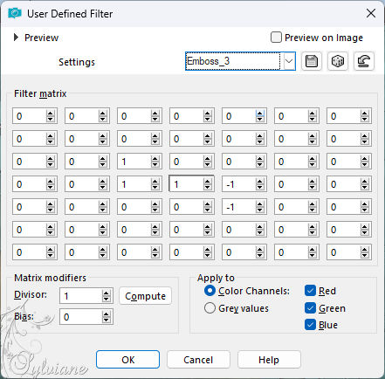Open Help for this filter
The height and width of the screenshot is (379, 385).
click(x=269, y=360)
